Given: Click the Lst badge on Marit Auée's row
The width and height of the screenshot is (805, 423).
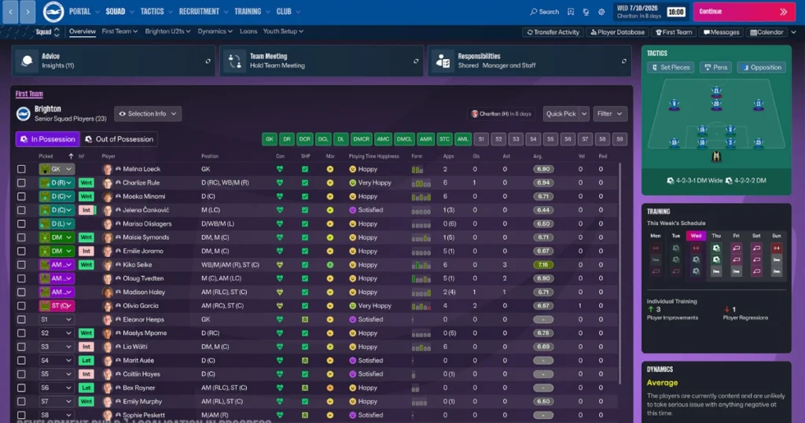Looking at the screenshot, I should (x=86, y=360).
